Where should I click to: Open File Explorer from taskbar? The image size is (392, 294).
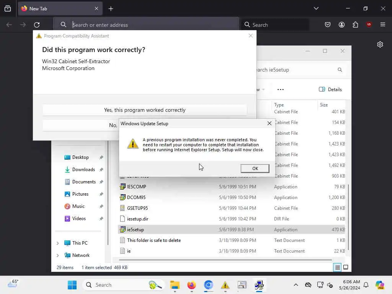(175, 285)
